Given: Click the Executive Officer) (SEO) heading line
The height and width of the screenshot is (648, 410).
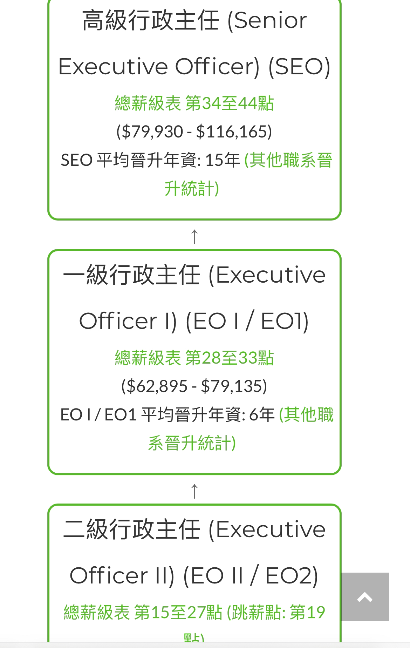Looking at the screenshot, I should [194, 67].
